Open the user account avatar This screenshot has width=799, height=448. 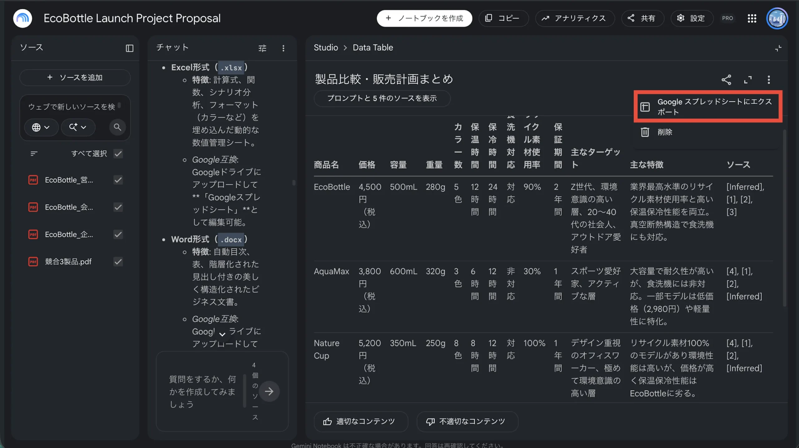click(777, 18)
